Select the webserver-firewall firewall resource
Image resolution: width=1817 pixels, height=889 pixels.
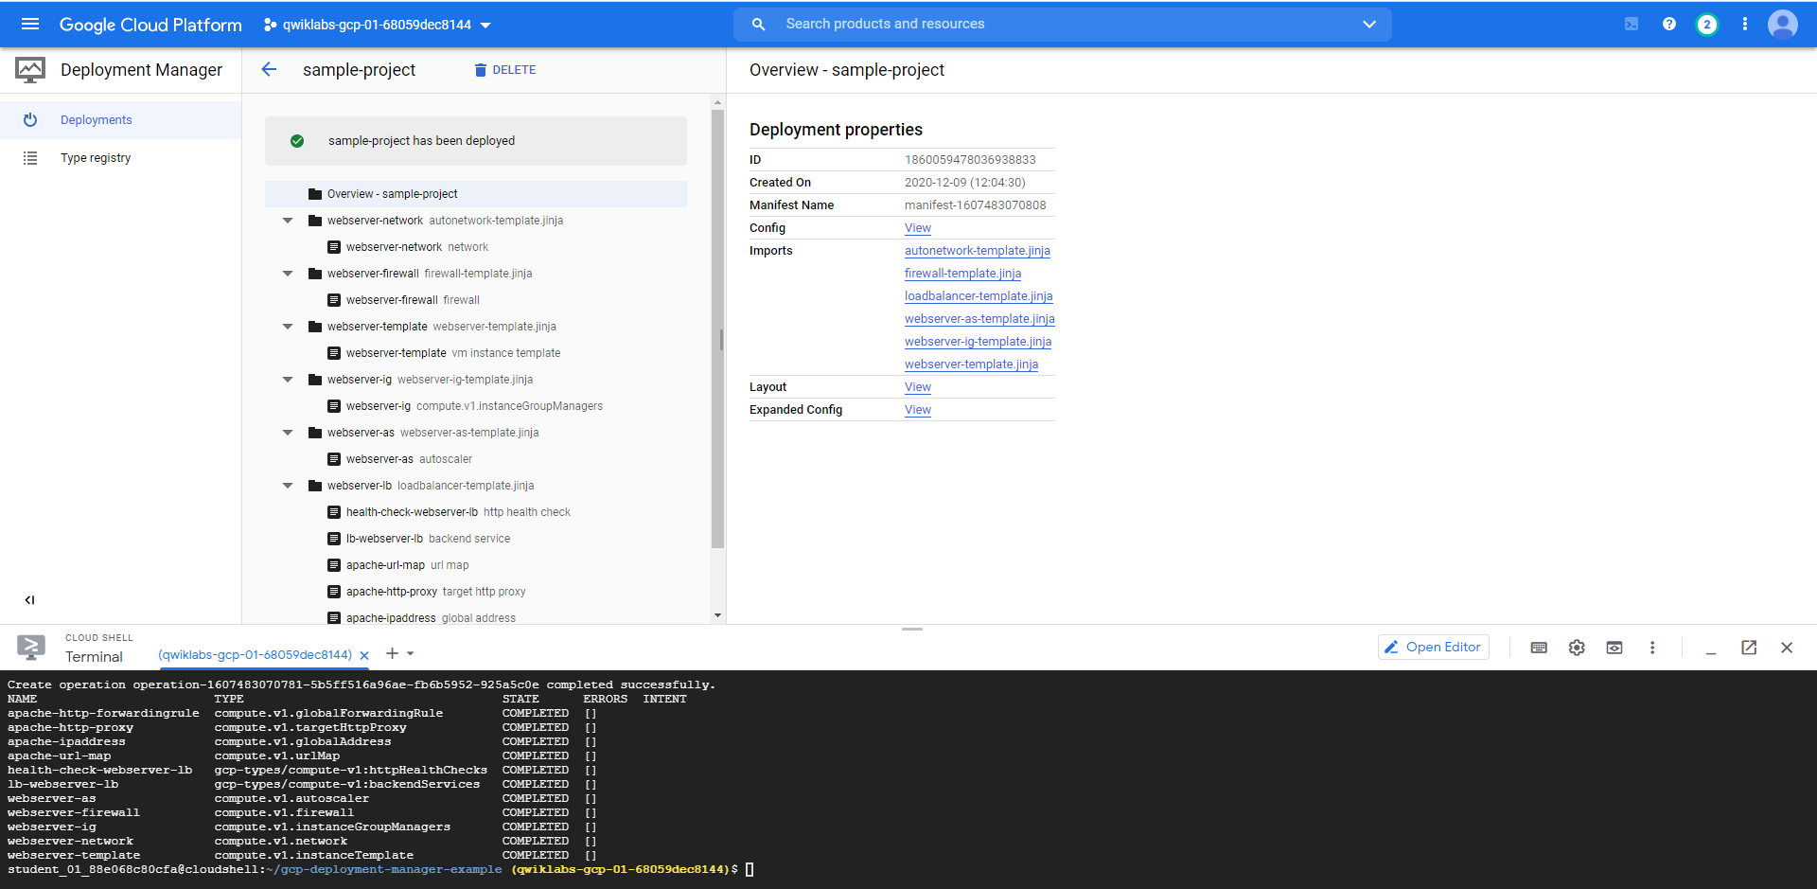[404, 300]
